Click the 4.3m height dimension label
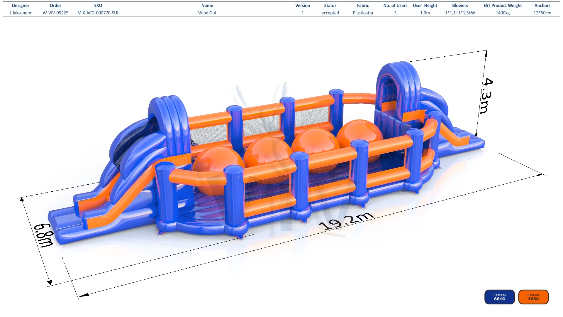The height and width of the screenshot is (317, 563). pos(487,96)
